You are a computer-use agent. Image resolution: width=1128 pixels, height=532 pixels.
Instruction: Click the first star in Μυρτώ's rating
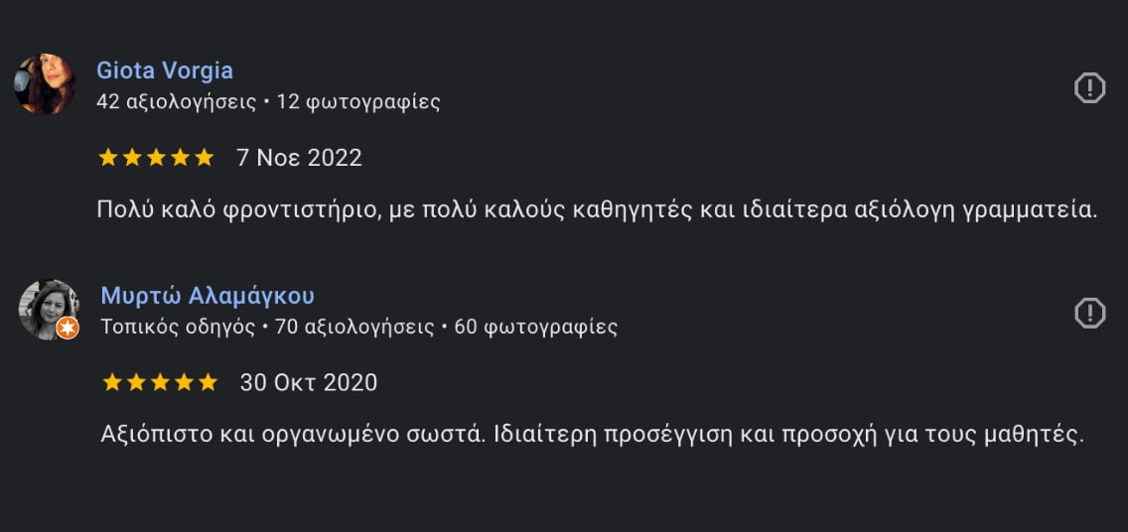tap(112, 382)
